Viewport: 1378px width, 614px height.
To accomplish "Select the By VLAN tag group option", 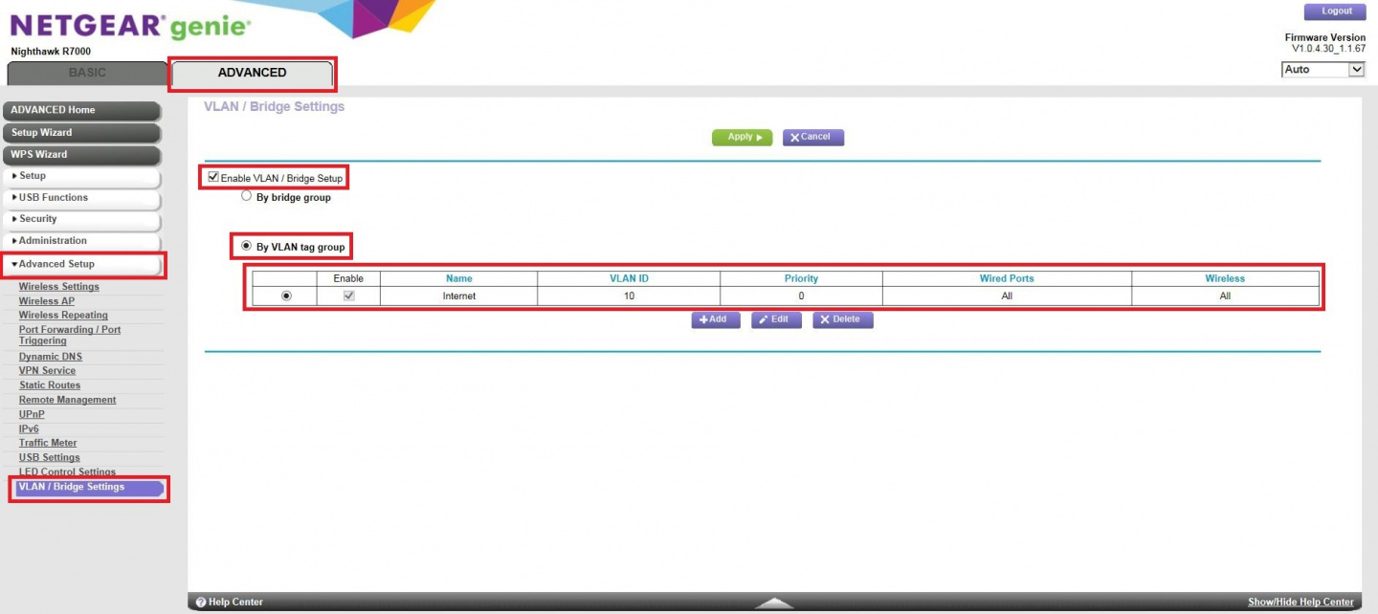I will [x=247, y=246].
